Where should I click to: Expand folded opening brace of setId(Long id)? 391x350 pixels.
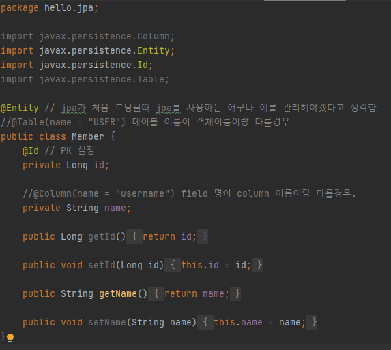pos(173,265)
